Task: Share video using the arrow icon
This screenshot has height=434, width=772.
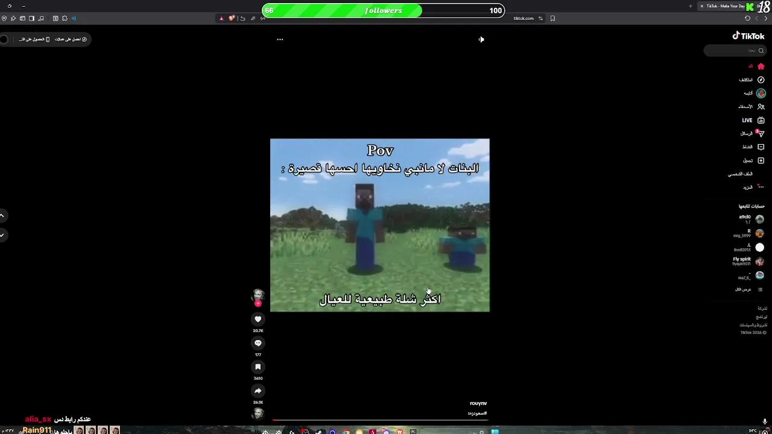Action: (x=258, y=391)
